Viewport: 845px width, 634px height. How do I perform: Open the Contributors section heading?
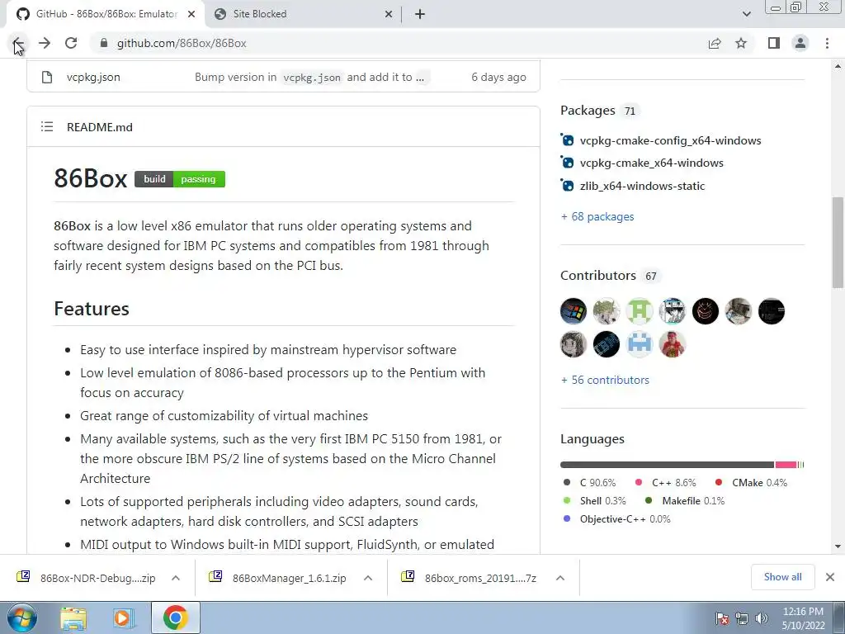[598, 276]
